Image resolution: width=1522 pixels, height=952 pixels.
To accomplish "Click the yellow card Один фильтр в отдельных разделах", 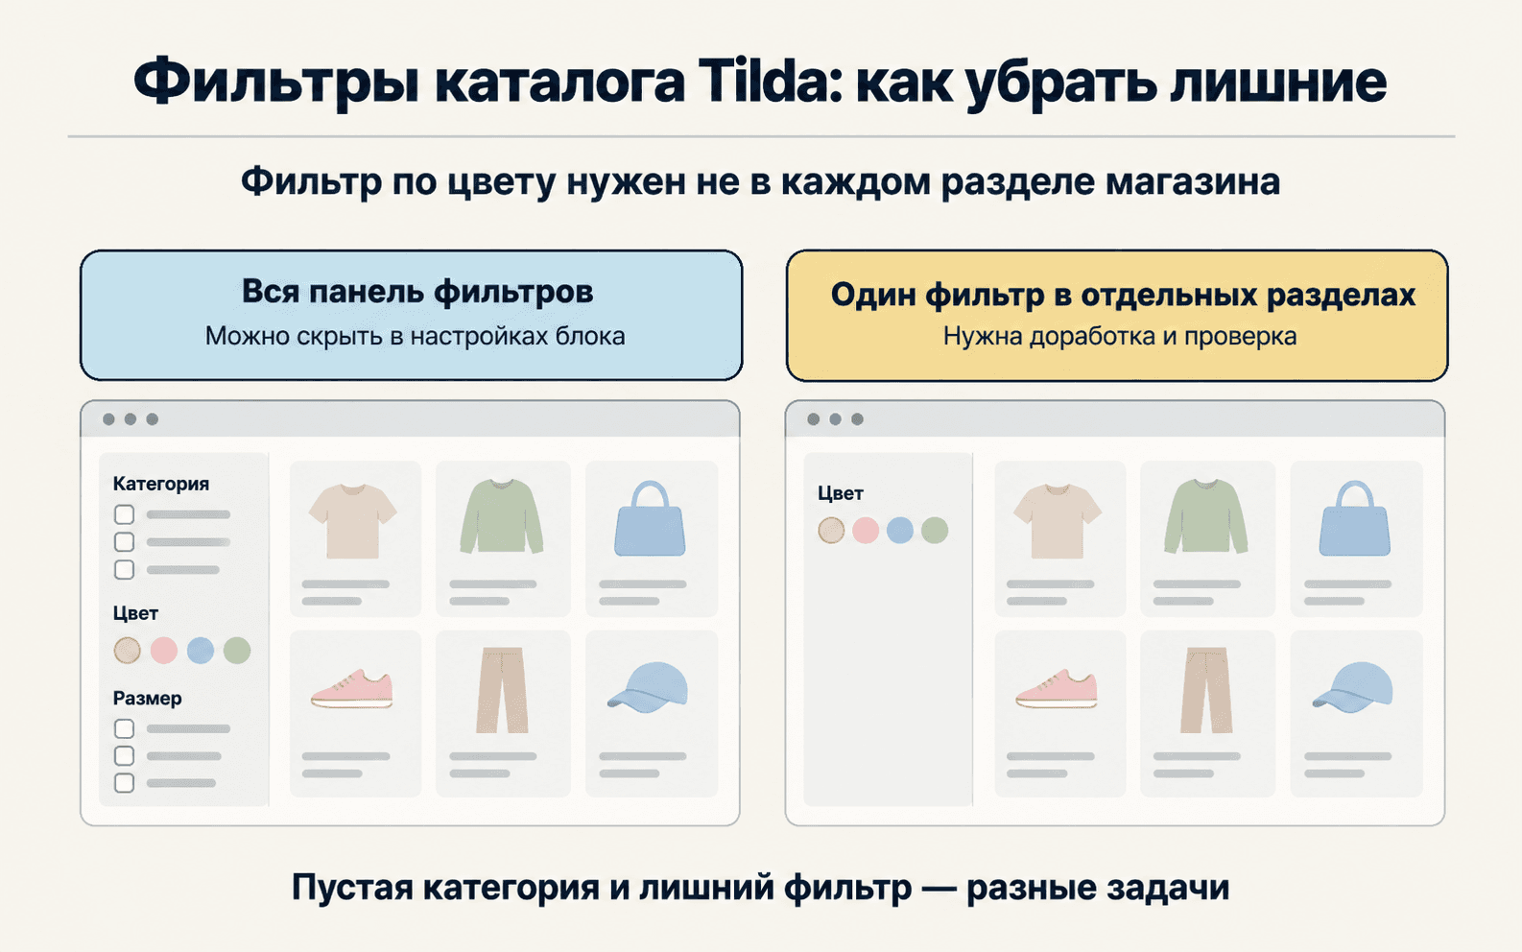I will click(1117, 316).
